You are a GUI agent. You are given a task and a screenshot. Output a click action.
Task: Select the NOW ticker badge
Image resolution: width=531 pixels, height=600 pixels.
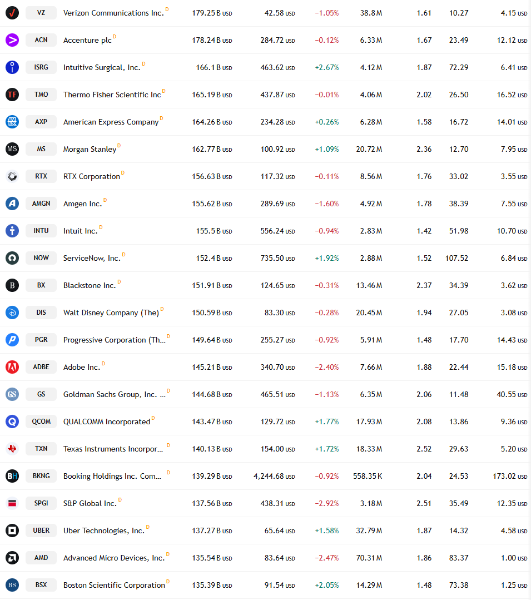click(x=41, y=258)
